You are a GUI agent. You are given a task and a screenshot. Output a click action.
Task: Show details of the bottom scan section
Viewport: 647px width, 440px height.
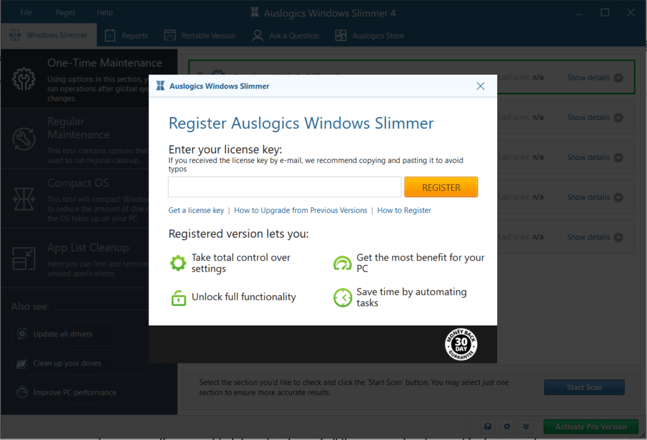(590, 236)
